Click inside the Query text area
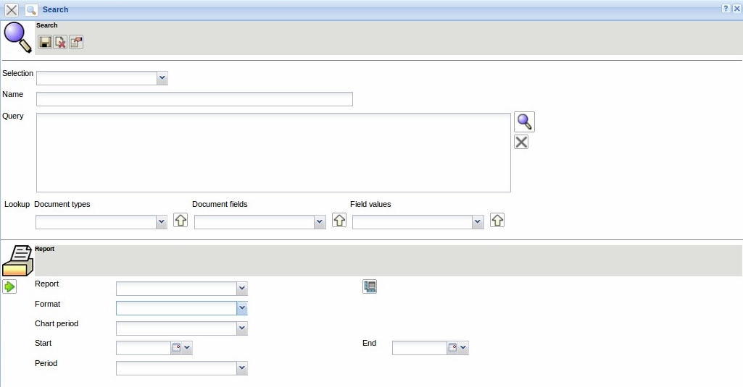This screenshot has height=387, width=743. coord(273,152)
